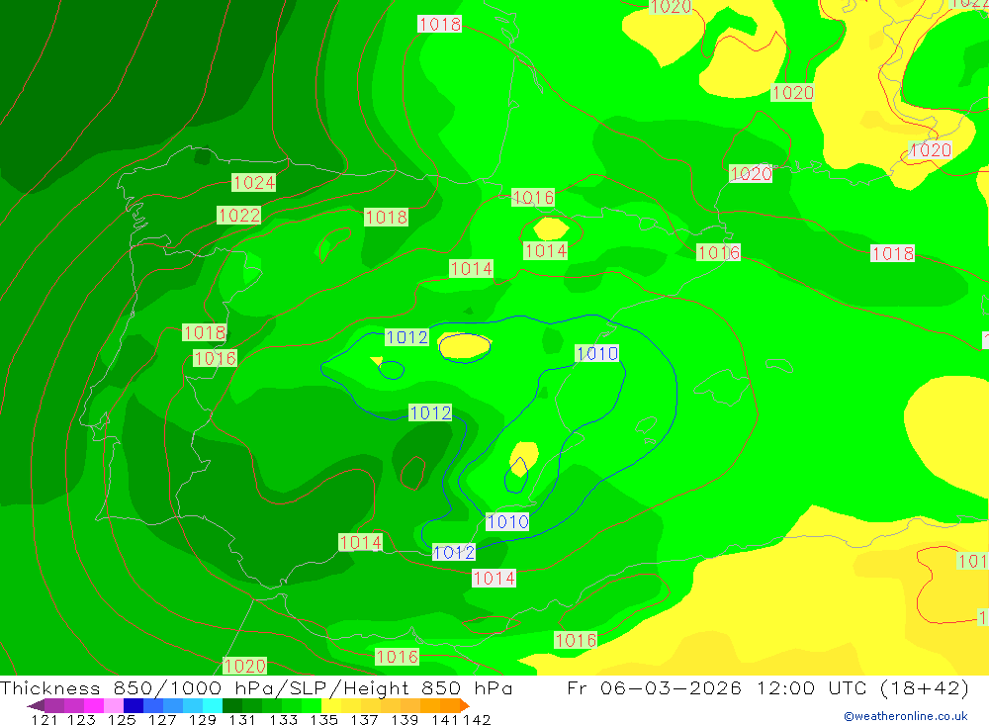Click the purple left arrow of legend
This screenshot has width=989, height=725.
coord(36,705)
